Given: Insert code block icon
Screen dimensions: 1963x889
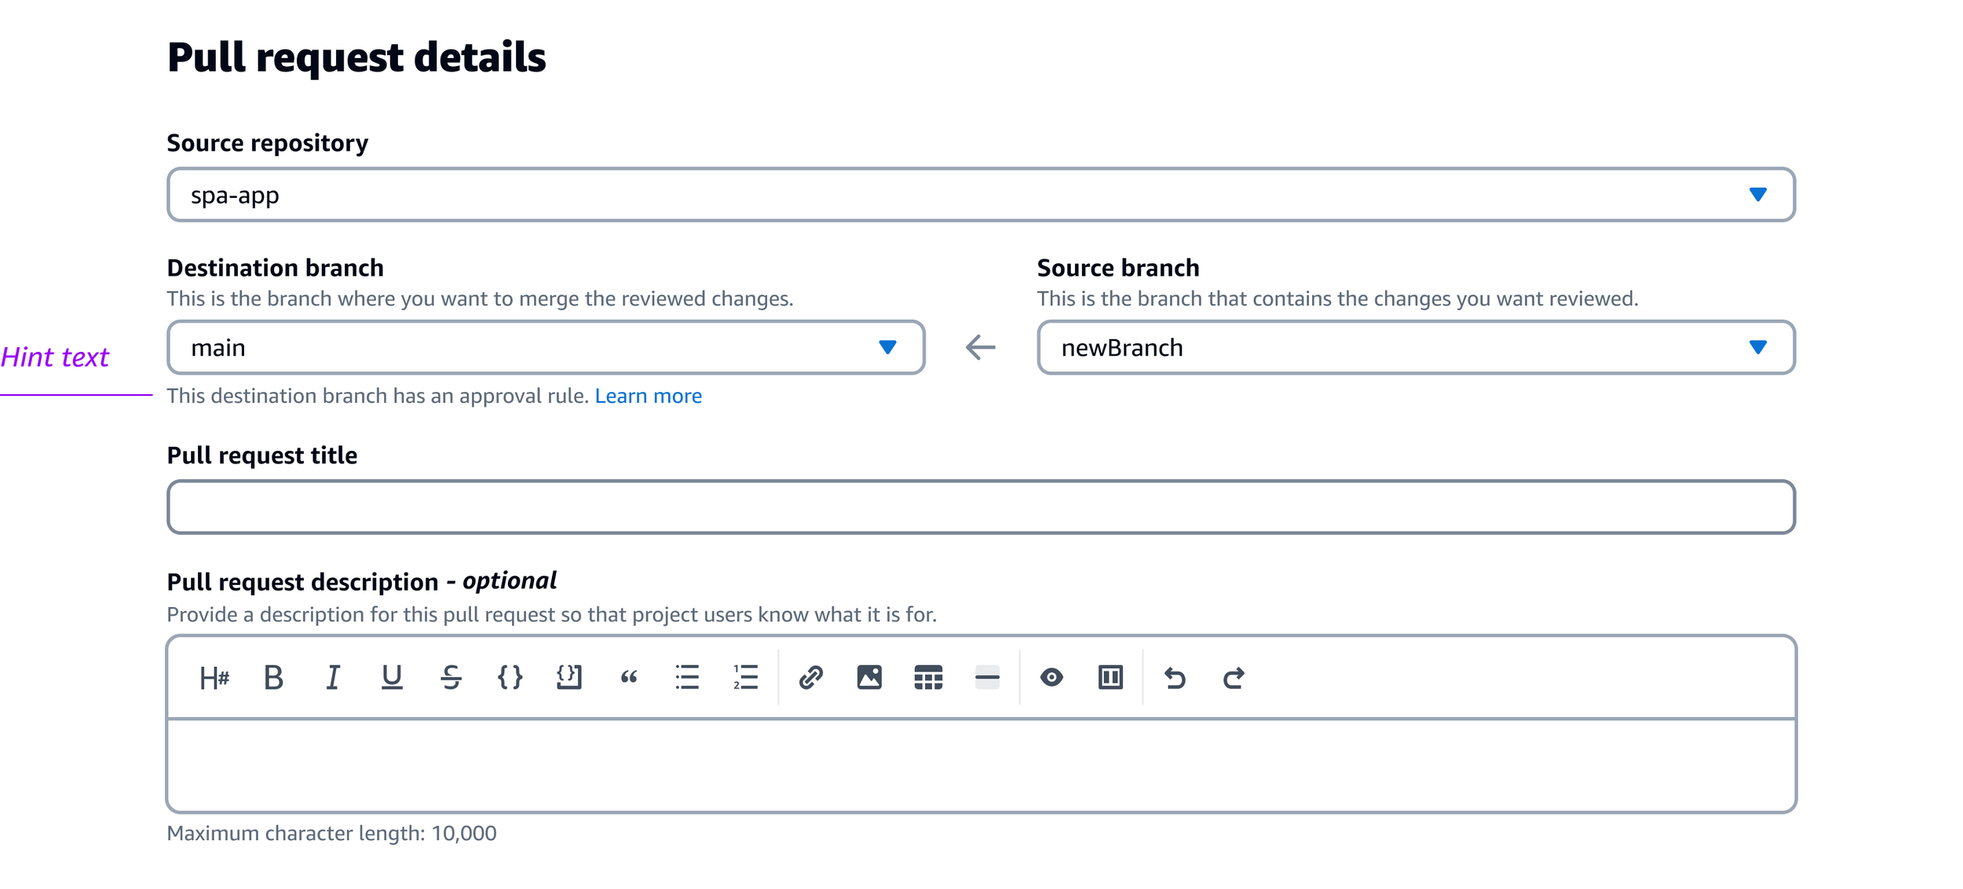Looking at the screenshot, I should pos(569,677).
